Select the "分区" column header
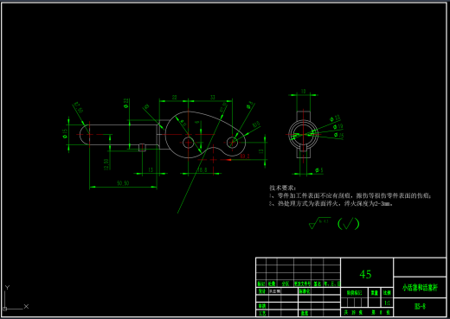Viewport: 450px width, 319px height. coord(286,284)
